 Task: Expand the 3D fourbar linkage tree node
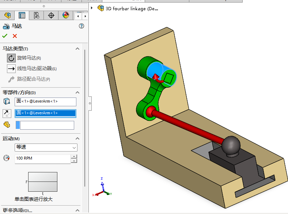tap(92, 8)
